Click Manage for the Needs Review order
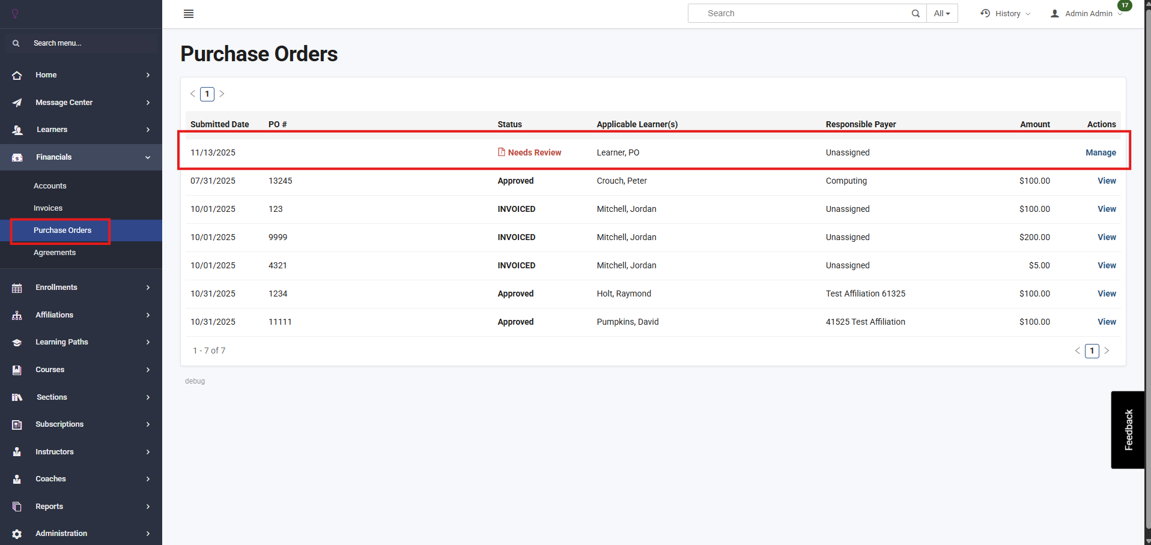 point(1101,152)
